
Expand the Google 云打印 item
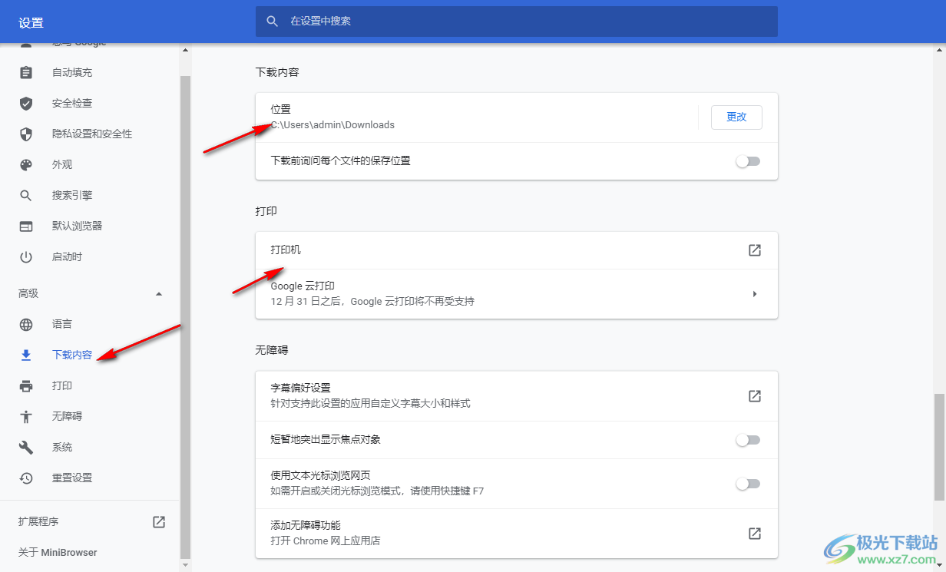754,293
